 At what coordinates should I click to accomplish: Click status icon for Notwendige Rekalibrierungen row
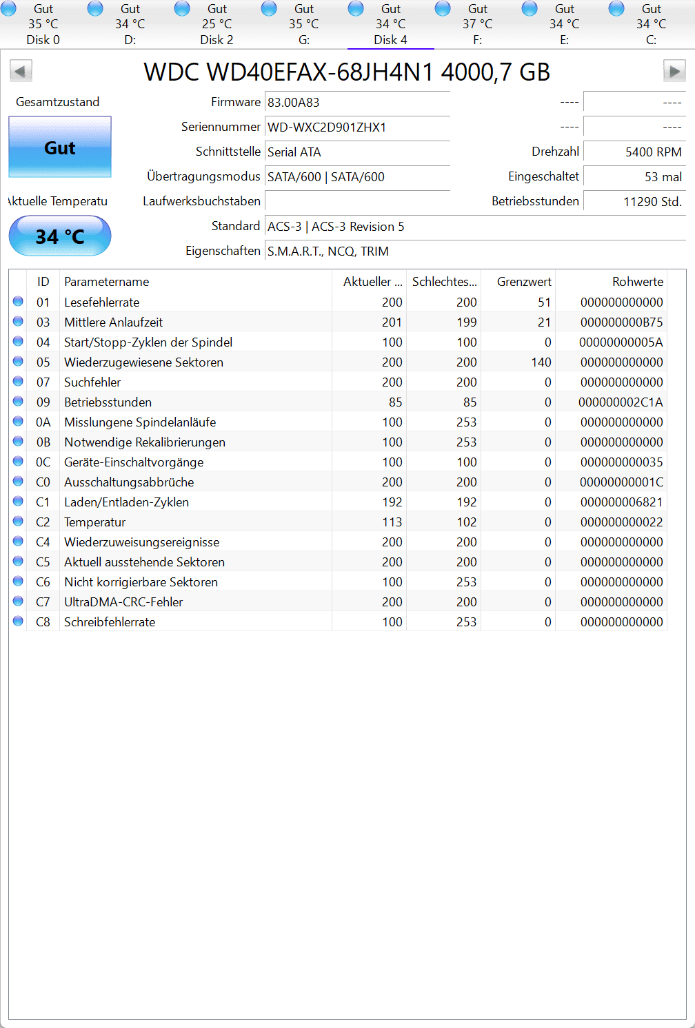18,441
